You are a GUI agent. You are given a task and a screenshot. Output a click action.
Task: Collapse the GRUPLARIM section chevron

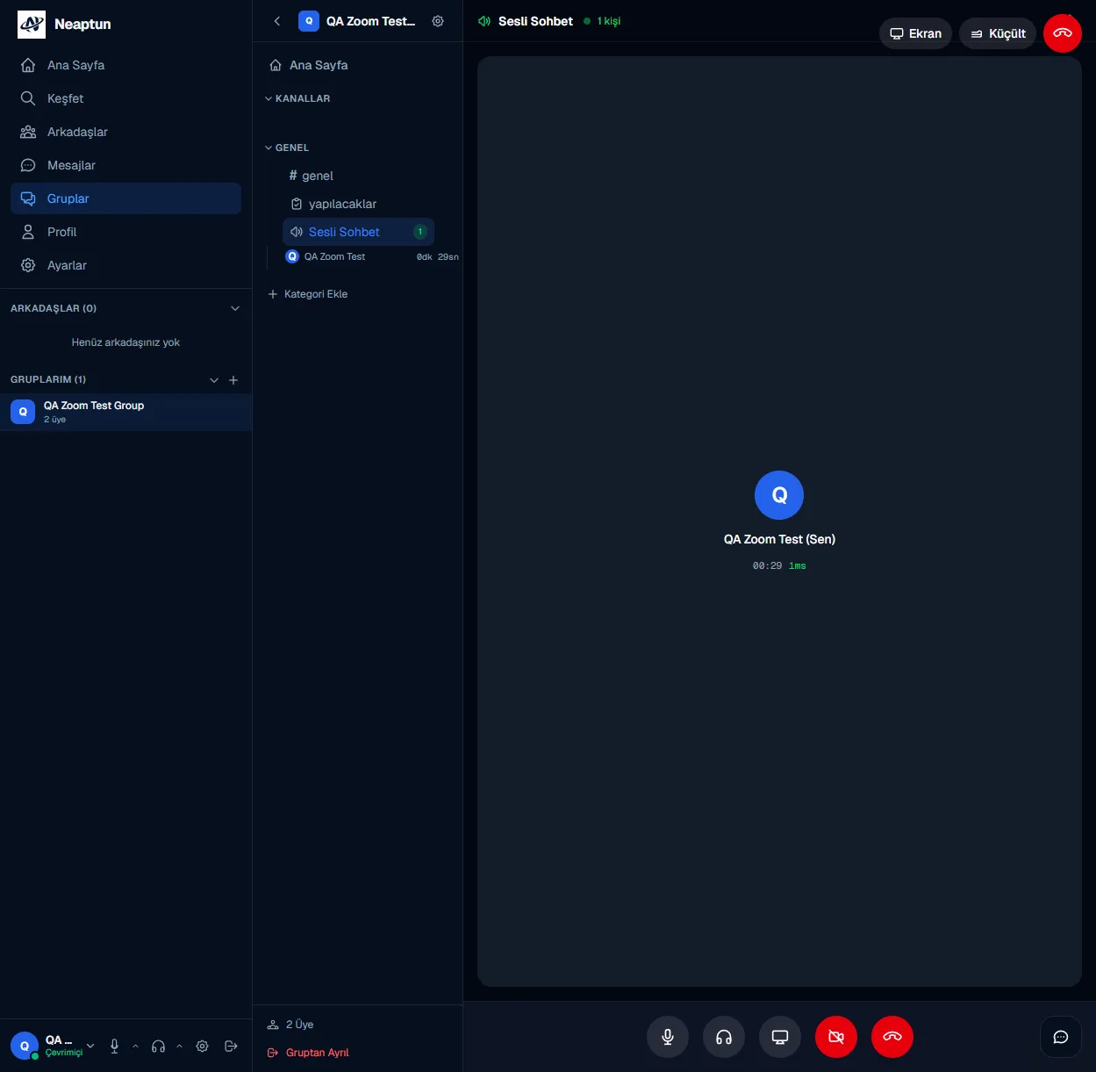[214, 380]
